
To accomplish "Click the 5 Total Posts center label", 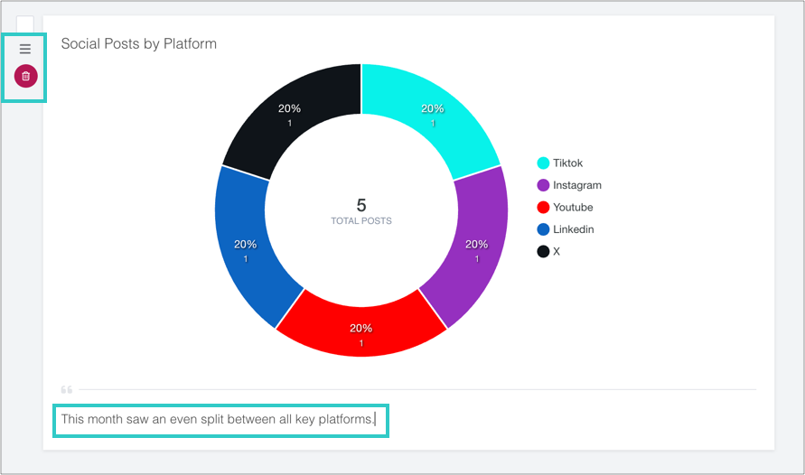I will click(360, 211).
